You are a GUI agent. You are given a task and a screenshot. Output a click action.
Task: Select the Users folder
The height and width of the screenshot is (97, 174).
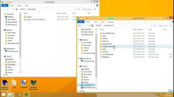104,49
